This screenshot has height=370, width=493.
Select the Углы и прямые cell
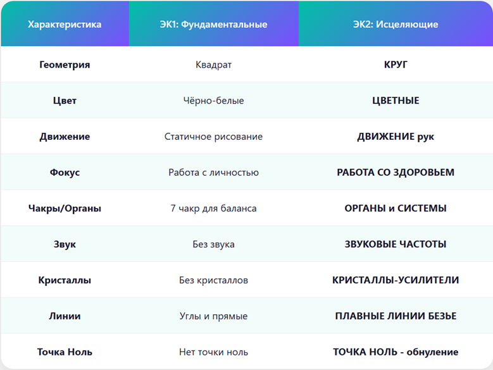pos(213,316)
